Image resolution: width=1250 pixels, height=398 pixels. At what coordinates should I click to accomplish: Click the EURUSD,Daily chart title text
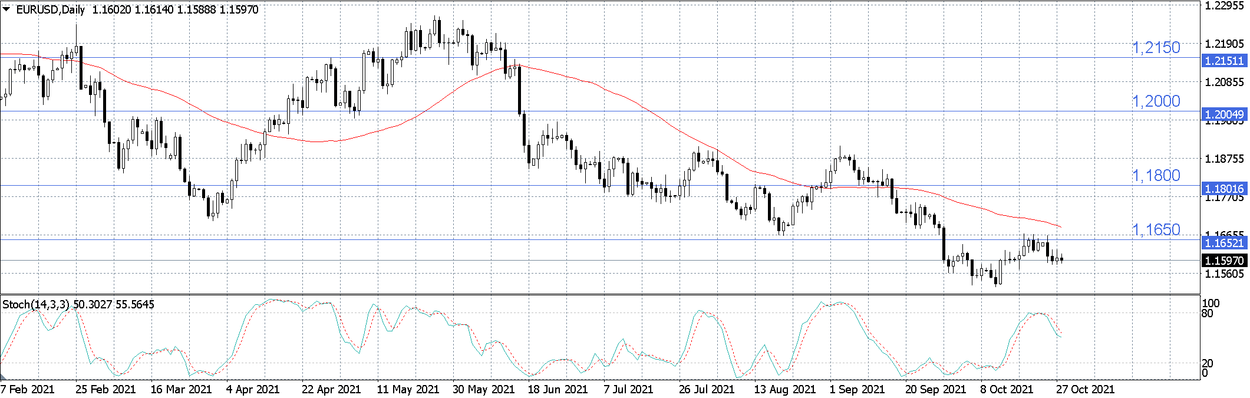[x=50, y=9]
